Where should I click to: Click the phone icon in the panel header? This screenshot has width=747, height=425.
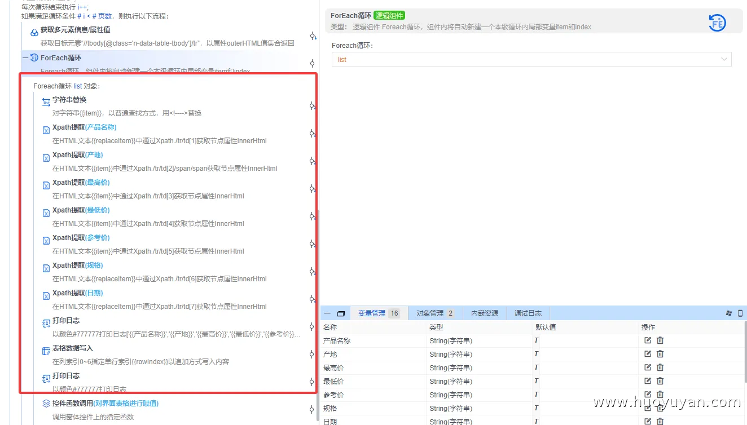(x=741, y=313)
